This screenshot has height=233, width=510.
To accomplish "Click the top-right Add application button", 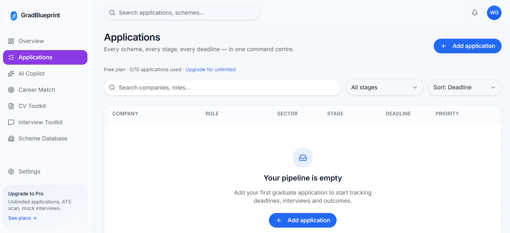I will point(467,46).
